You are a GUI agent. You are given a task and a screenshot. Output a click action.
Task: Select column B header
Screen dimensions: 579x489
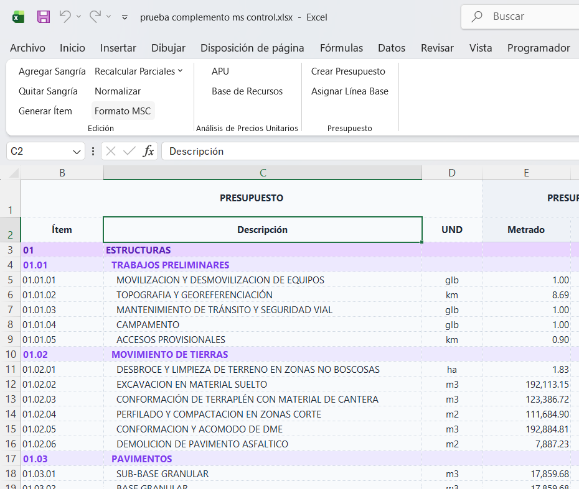point(62,173)
